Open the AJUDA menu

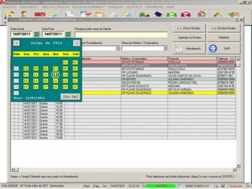[x=170, y=7]
